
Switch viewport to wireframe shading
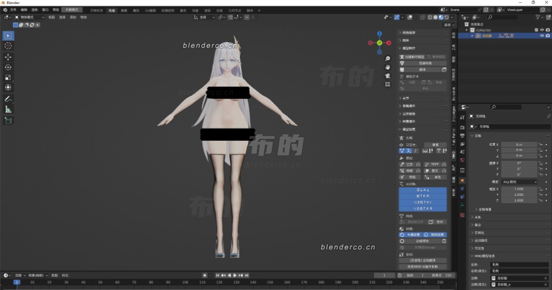point(430,17)
